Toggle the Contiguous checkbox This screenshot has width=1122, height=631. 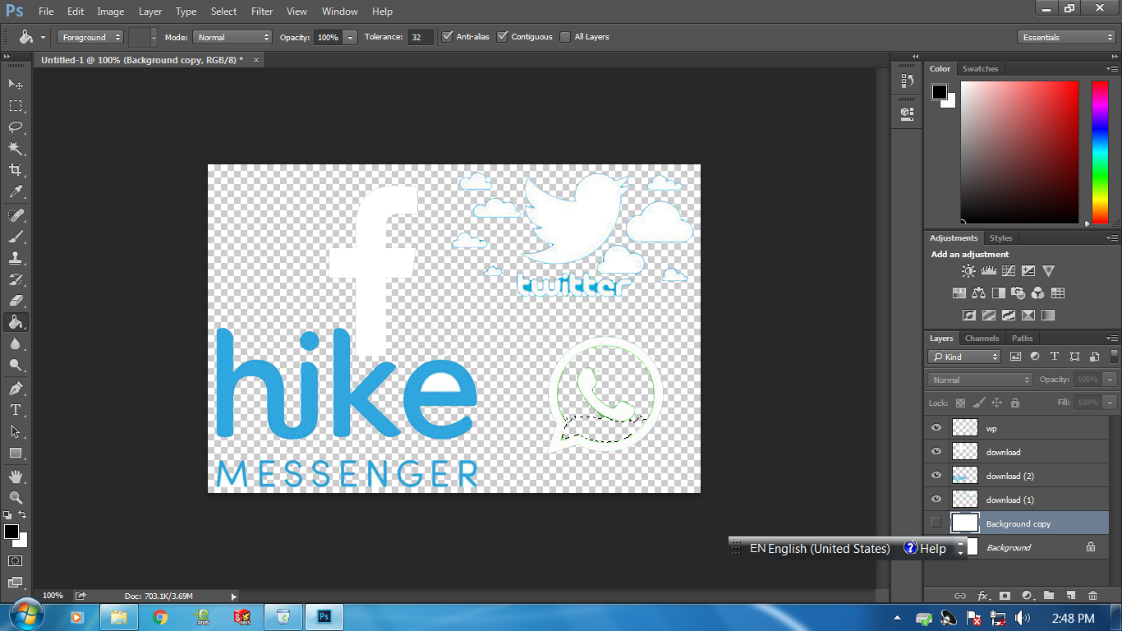tap(502, 37)
